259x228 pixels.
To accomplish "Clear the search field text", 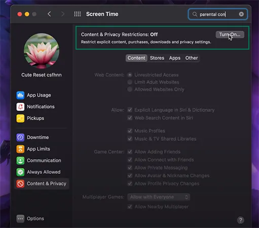I will coord(241,14).
